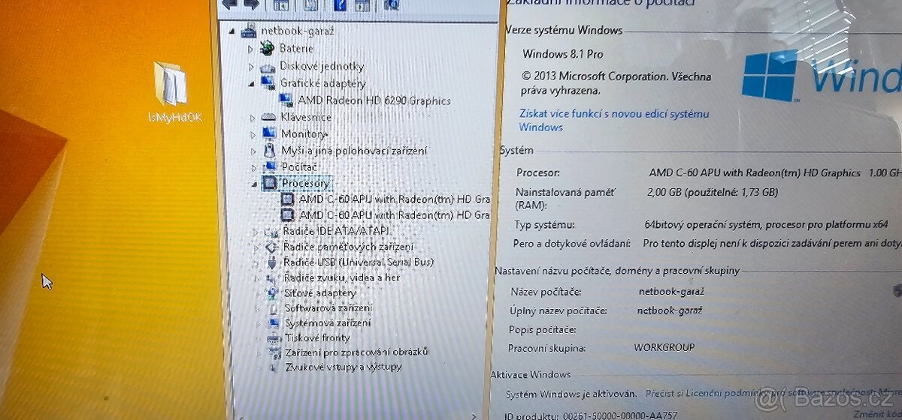This screenshot has width=902, height=420.
Task: Click the Řadiče USB category icon
Action: click(274, 262)
